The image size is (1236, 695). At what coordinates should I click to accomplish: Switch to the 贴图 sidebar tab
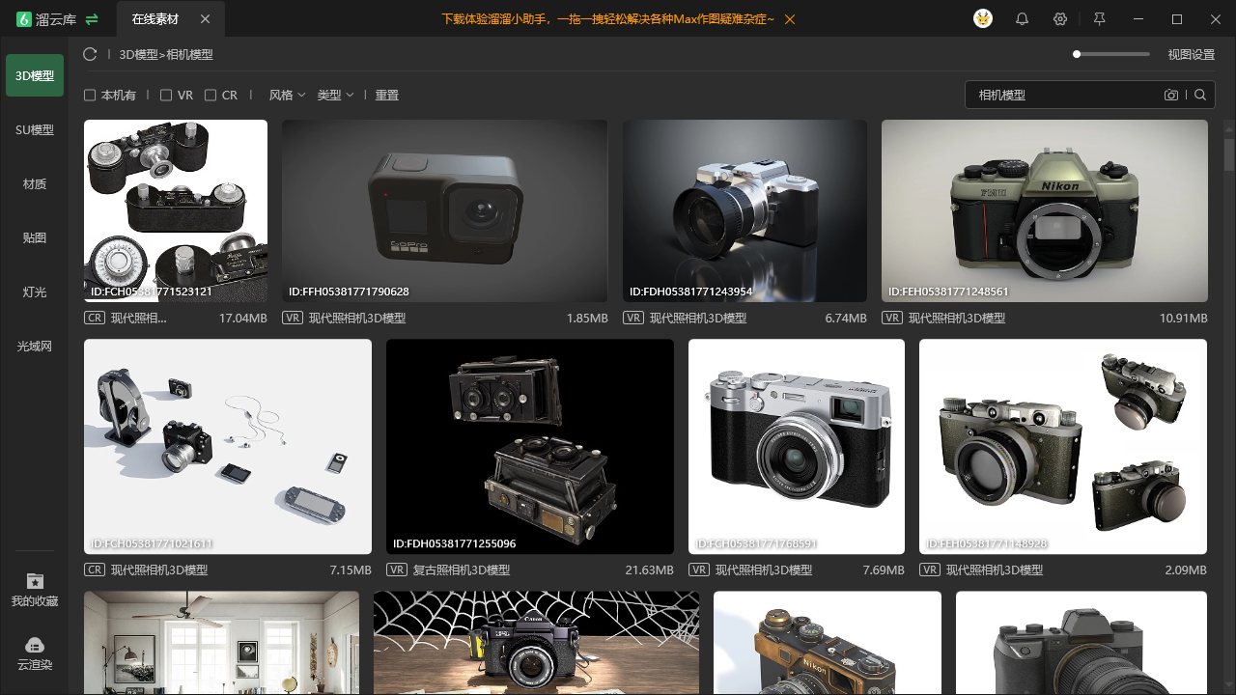(35, 238)
